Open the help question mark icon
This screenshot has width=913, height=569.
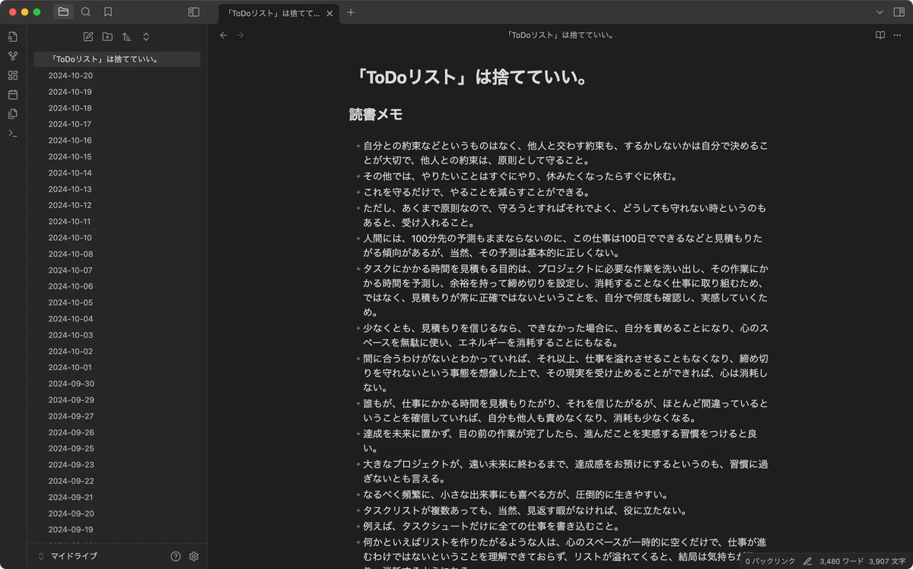(176, 556)
